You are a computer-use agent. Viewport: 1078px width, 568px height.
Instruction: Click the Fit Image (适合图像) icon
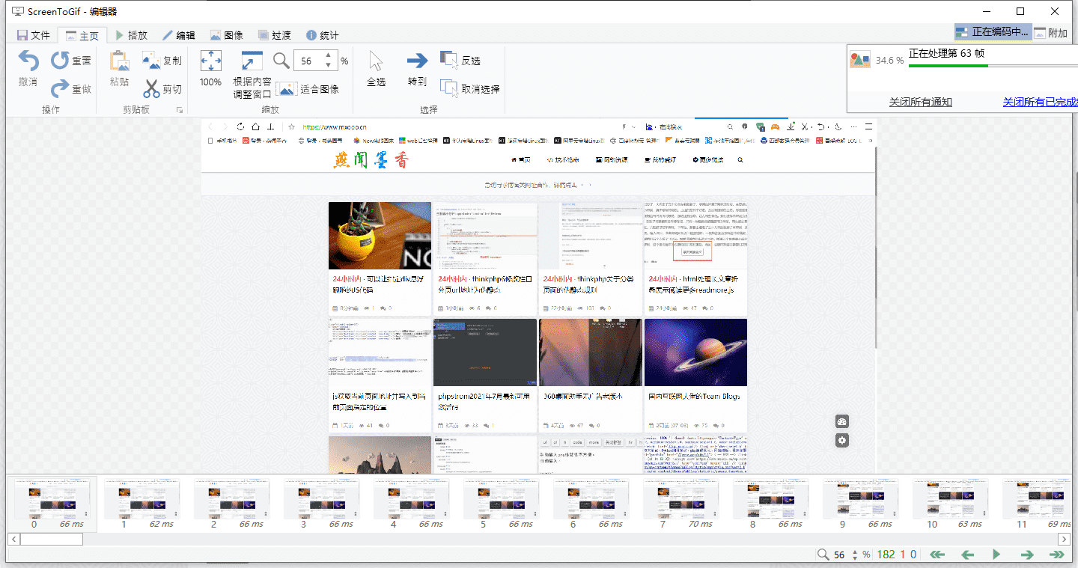click(x=287, y=89)
